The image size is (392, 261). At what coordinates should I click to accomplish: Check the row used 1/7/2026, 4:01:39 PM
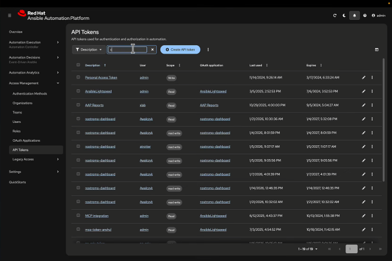78,174
